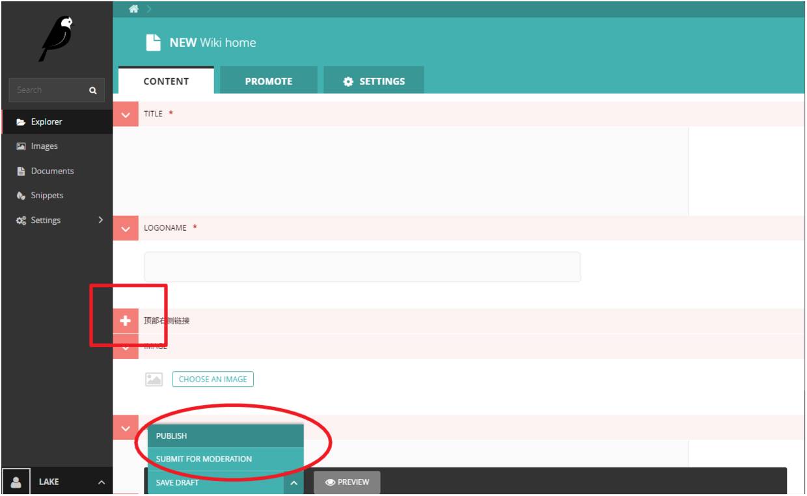Image resolution: width=807 pixels, height=496 pixels.
Task: Click the Preview button
Action: coord(347,482)
